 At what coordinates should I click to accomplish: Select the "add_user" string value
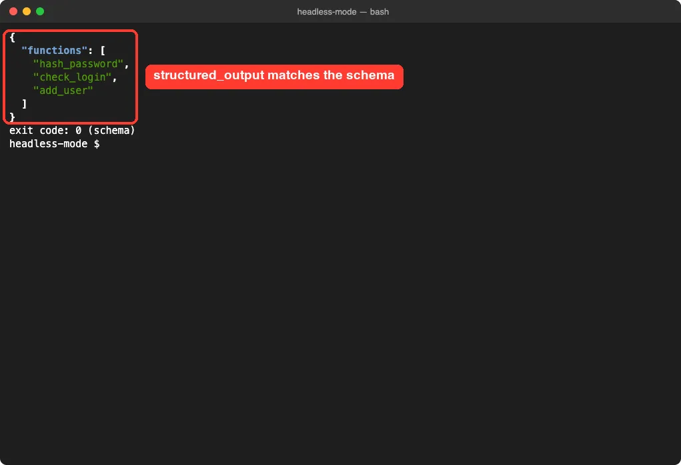click(x=63, y=90)
